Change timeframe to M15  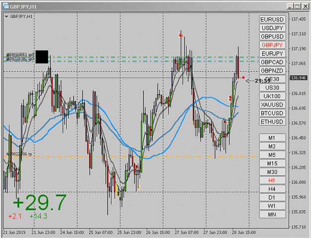tap(272, 163)
